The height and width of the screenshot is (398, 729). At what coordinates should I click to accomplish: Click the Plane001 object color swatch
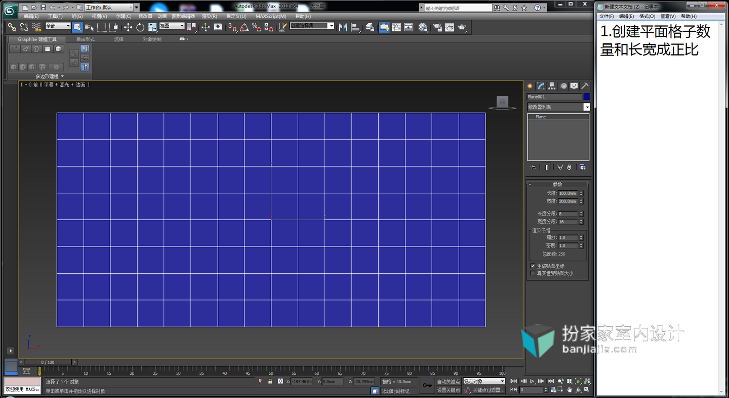tap(586, 96)
